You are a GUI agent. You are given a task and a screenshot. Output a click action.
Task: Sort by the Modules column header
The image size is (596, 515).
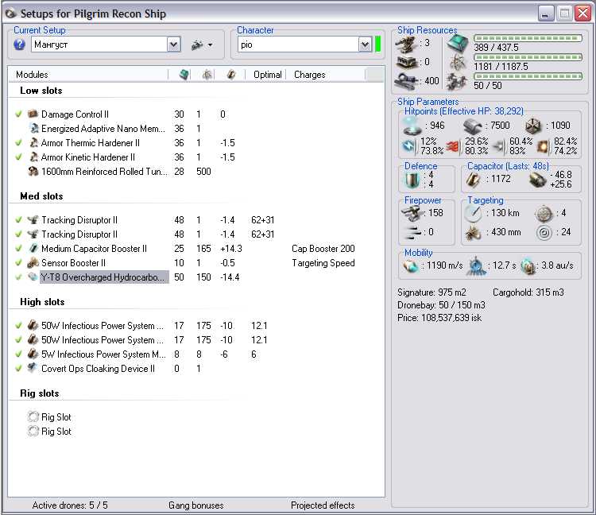pos(32,75)
